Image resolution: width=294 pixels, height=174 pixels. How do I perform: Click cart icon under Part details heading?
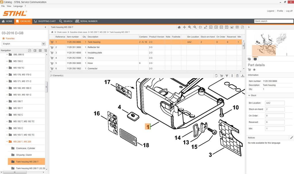click(249, 70)
